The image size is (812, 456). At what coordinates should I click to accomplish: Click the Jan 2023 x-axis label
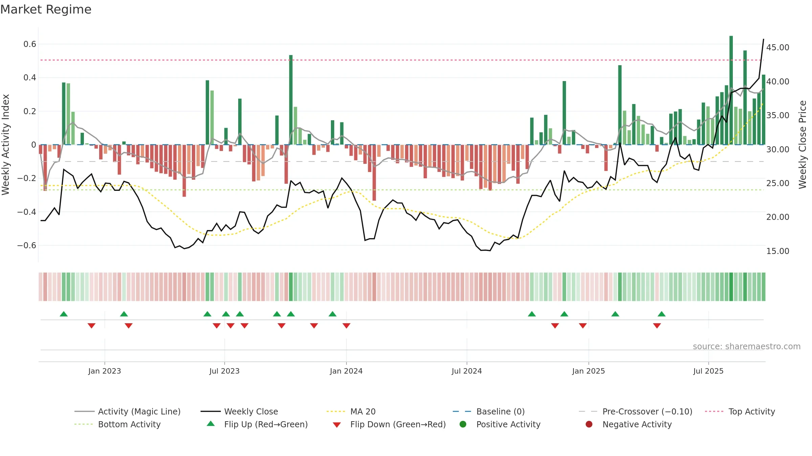coord(105,371)
